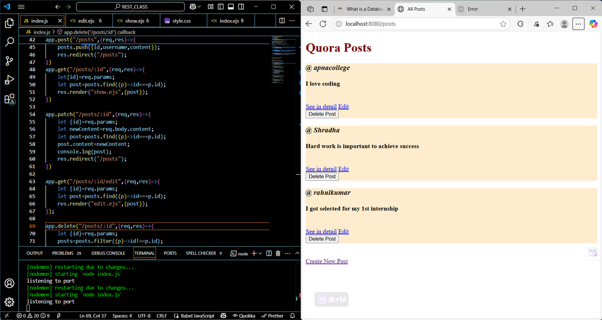Screen dimensions: 602x320
Task: Open the remote window indicator in status bar
Action: (7, 315)
